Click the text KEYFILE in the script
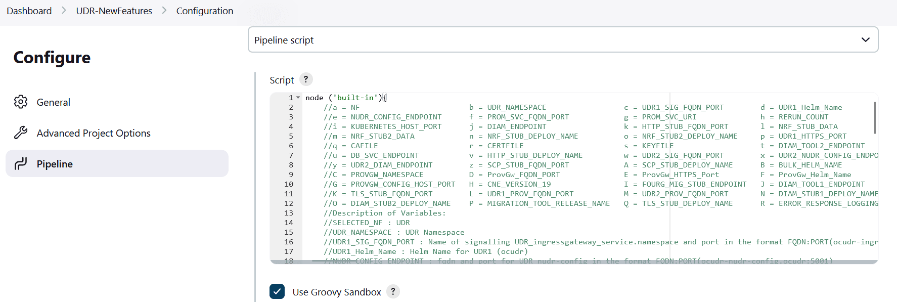 658,146
